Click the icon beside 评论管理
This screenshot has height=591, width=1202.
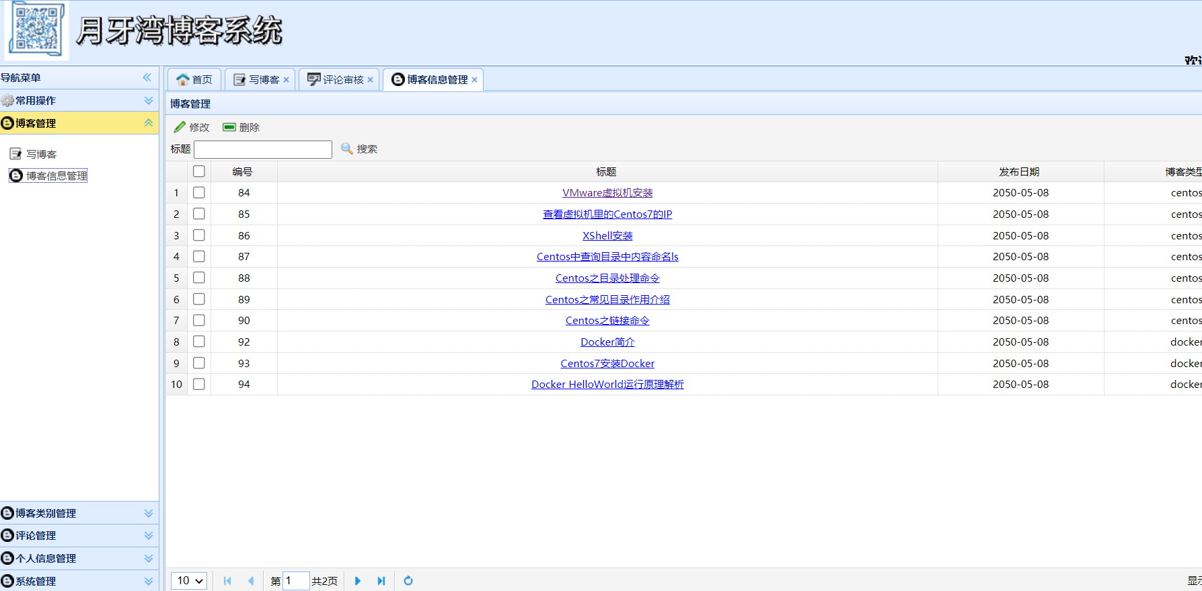7,535
